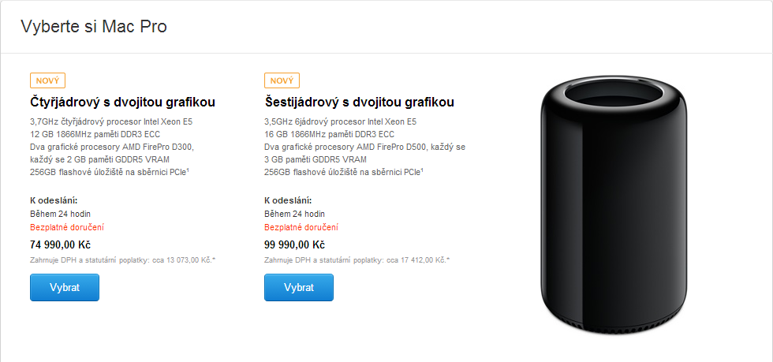Click the AMD FirePro D300 graphics line
Image resolution: width=773 pixels, height=362 pixels.
(x=111, y=147)
